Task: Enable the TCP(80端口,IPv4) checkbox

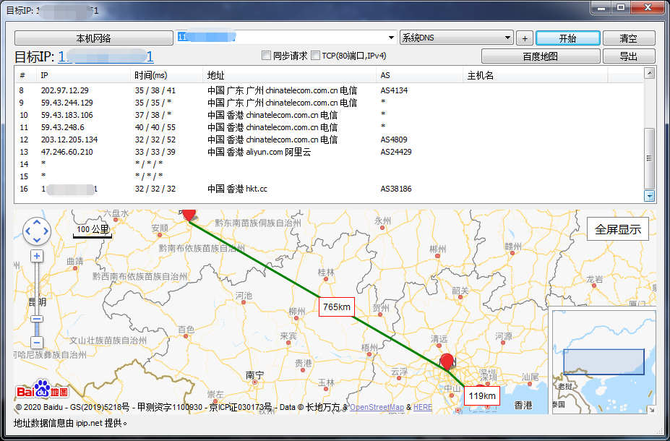Action: (x=315, y=56)
